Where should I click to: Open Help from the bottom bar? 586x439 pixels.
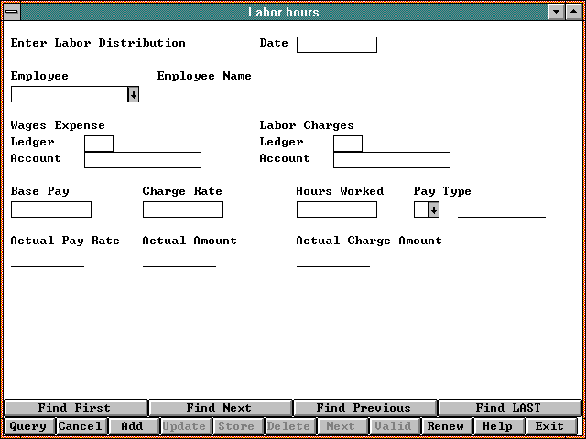497,426
